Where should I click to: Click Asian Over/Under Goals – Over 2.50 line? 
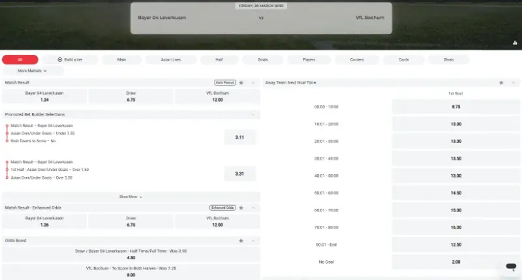pyautogui.click(x=42, y=178)
